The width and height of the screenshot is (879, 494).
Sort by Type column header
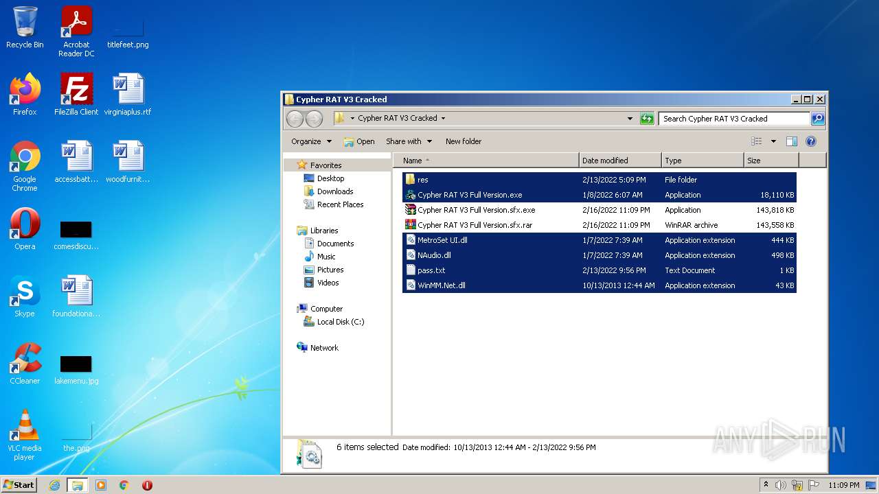click(x=703, y=161)
